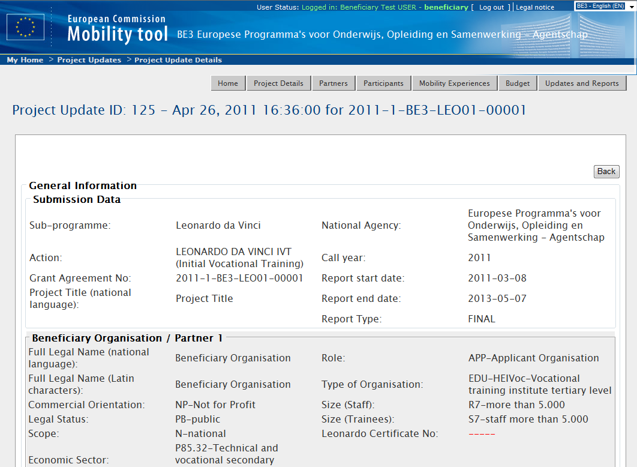The image size is (637, 467).
Task: Switch to the Home tab
Action: [x=228, y=83]
